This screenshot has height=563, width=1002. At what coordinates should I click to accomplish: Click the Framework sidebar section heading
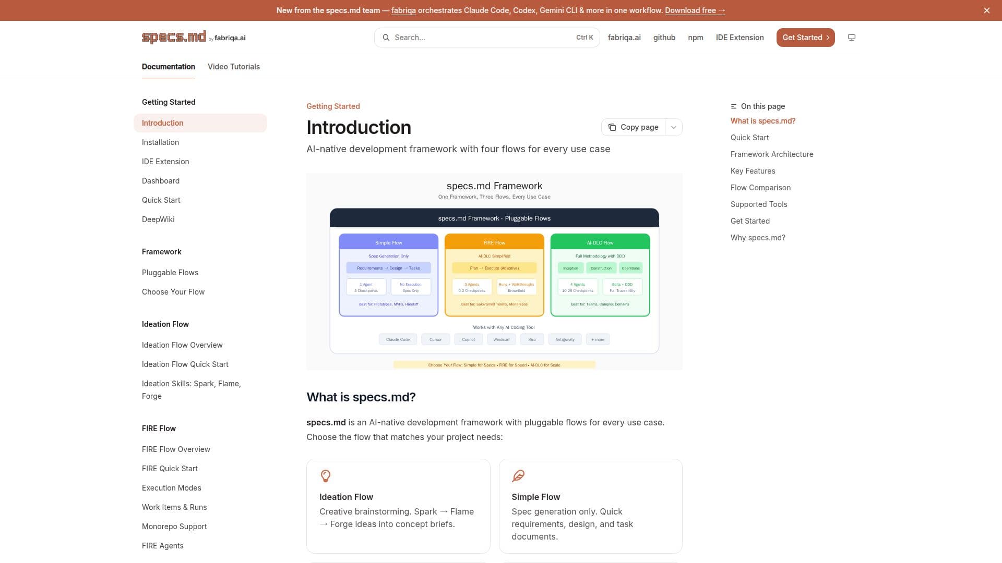pos(162,252)
